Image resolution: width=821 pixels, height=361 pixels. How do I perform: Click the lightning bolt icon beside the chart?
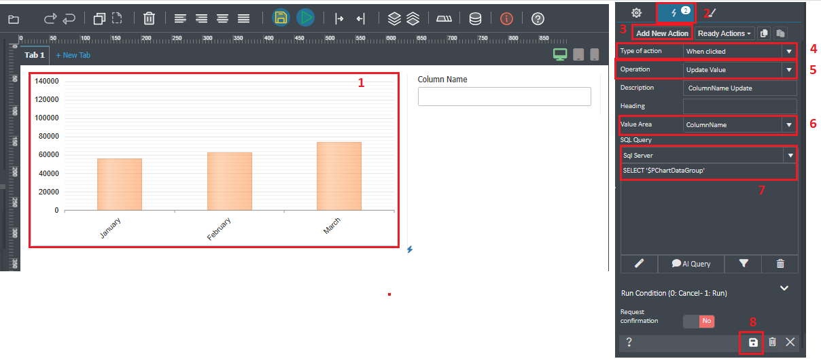point(410,250)
